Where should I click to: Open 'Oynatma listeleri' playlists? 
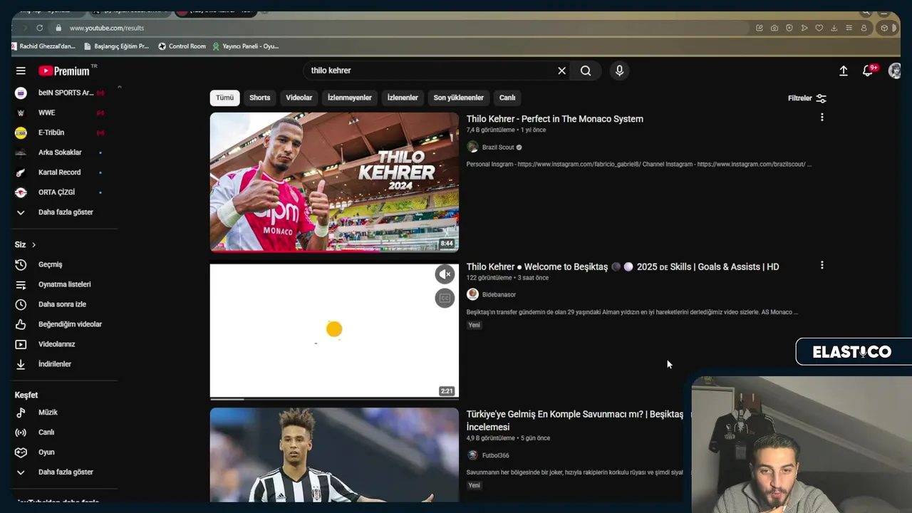(63, 284)
